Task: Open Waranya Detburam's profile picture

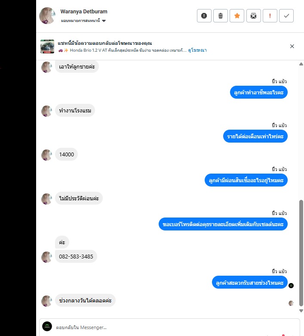Action: coord(47,16)
